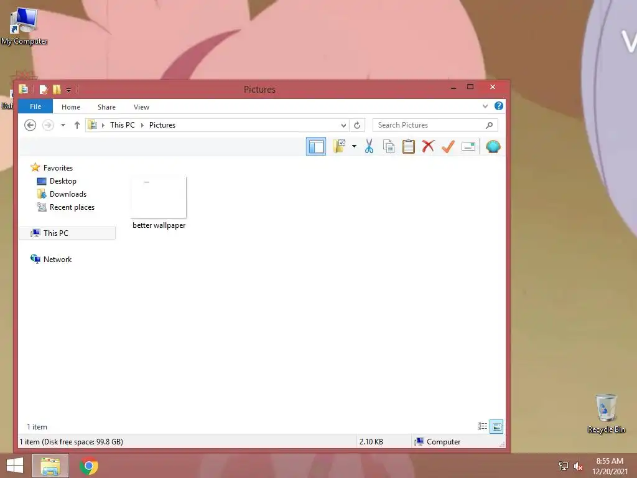Toggle the navigation pane toolbar button
The width and height of the screenshot is (637, 478).
point(315,146)
